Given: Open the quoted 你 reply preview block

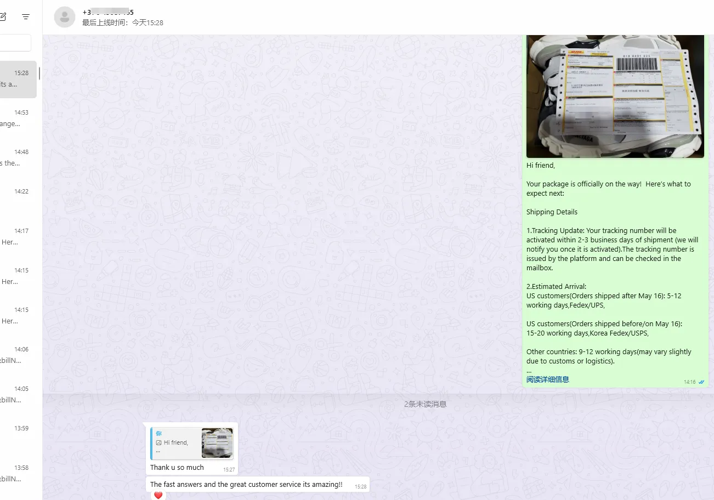Looking at the screenshot, I should (x=192, y=443).
